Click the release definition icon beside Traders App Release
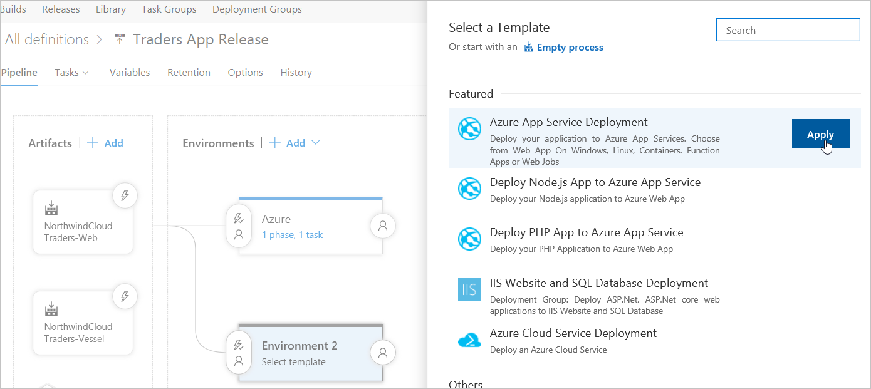 [120, 39]
